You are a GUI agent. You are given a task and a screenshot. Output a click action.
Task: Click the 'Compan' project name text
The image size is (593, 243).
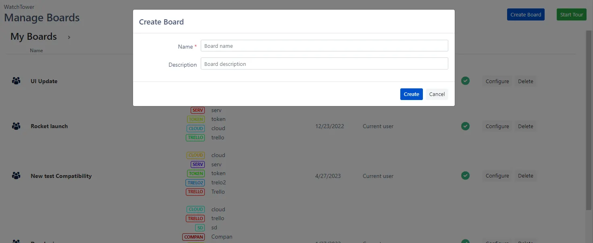coord(222,237)
